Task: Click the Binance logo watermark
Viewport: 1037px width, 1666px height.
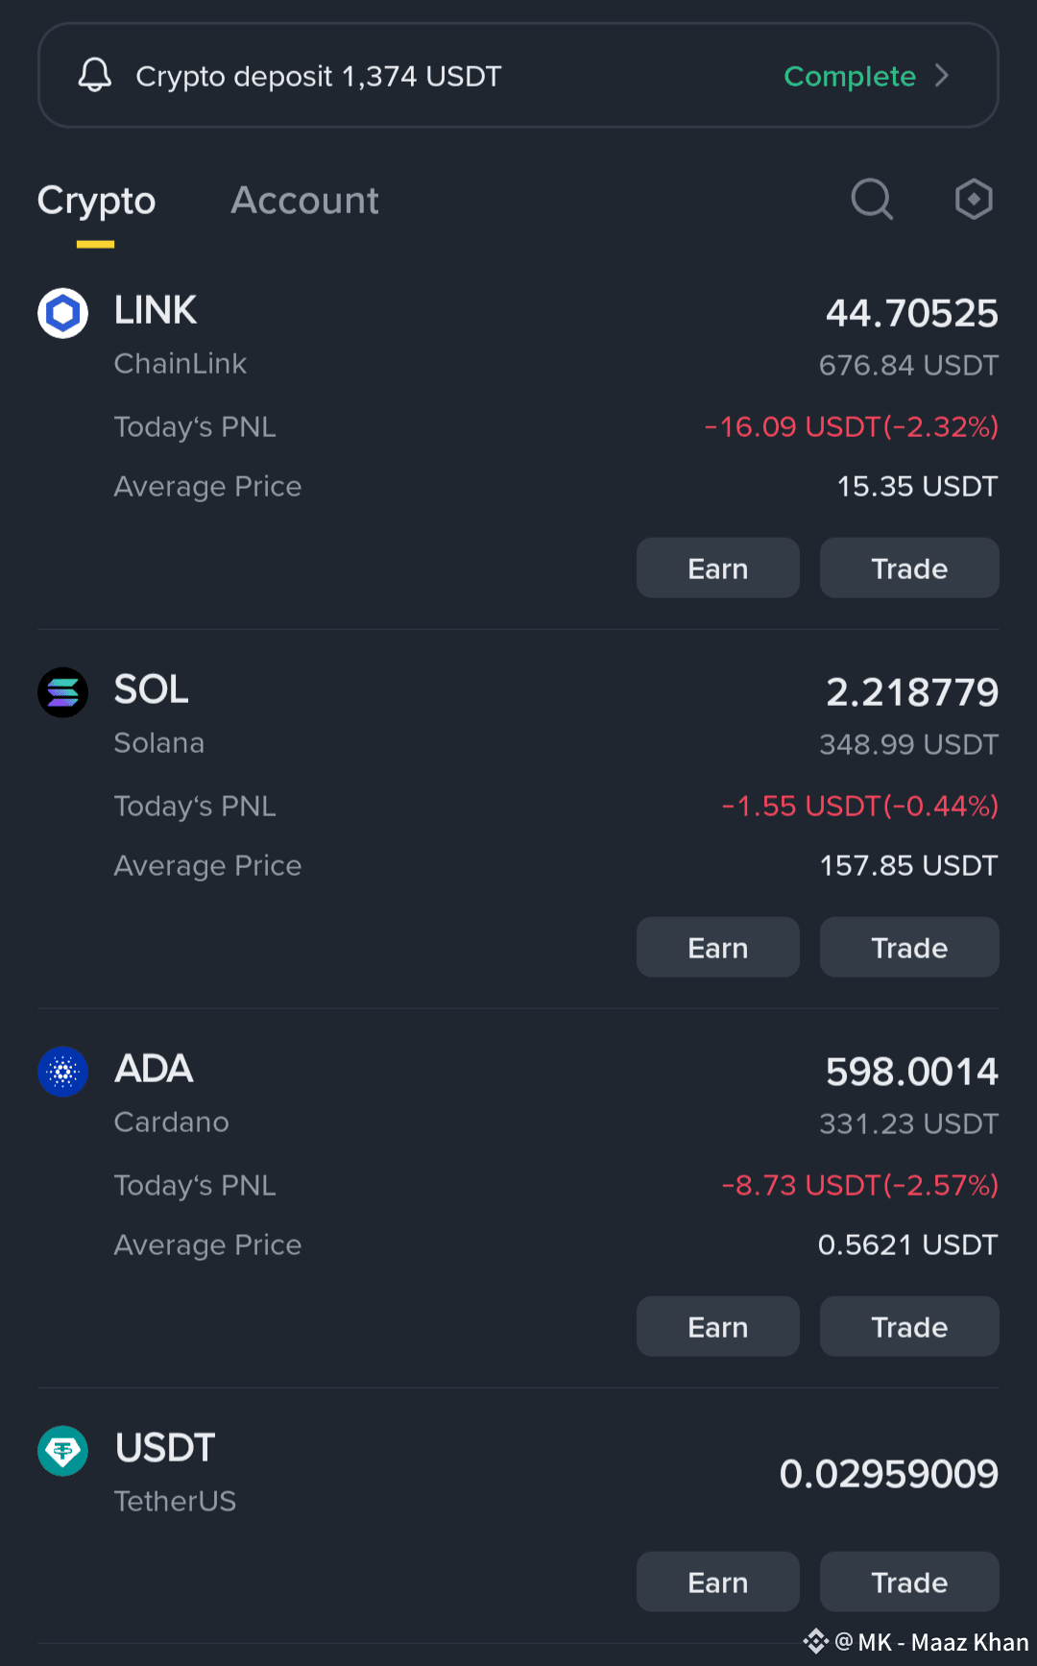Action: point(816,1641)
